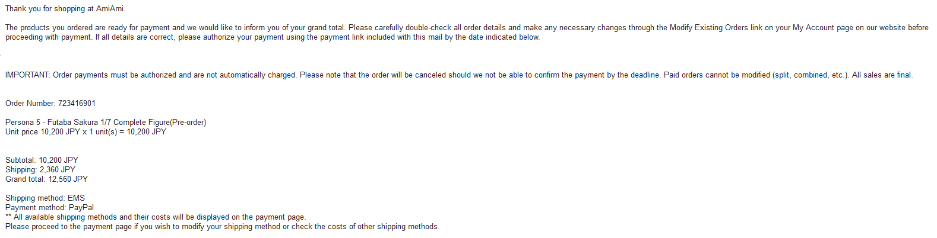Click the 'Thank you for shopping at AmiAmi' line
Viewport: 937px width, 238px height.
point(65,9)
